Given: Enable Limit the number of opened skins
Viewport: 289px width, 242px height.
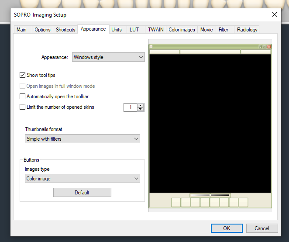Looking at the screenshot, I should pos(23,107).
